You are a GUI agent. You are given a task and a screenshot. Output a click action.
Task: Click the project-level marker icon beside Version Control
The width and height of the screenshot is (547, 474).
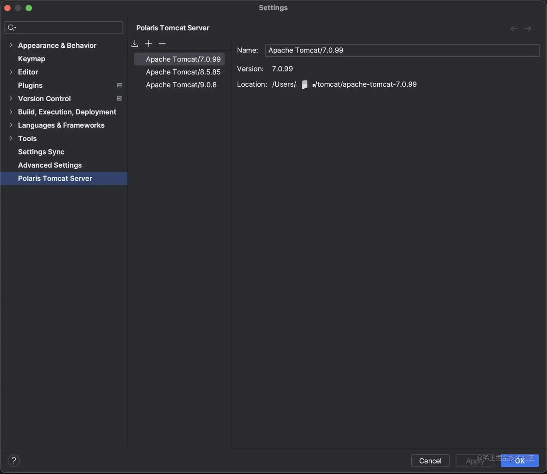click(x=119, y=99)
